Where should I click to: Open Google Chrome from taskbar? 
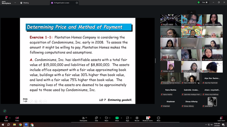20,125
